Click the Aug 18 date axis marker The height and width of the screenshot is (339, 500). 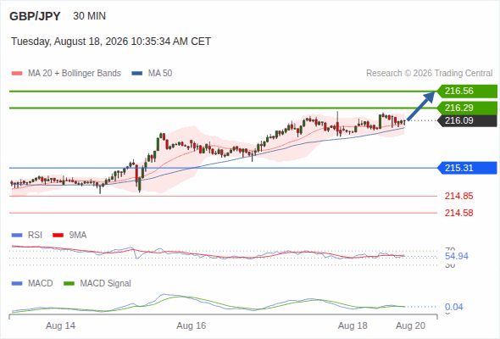click(x=353, y=325)
